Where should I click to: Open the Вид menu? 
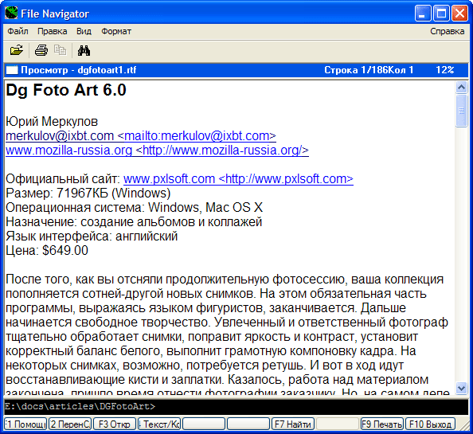(x=84, y=31)
